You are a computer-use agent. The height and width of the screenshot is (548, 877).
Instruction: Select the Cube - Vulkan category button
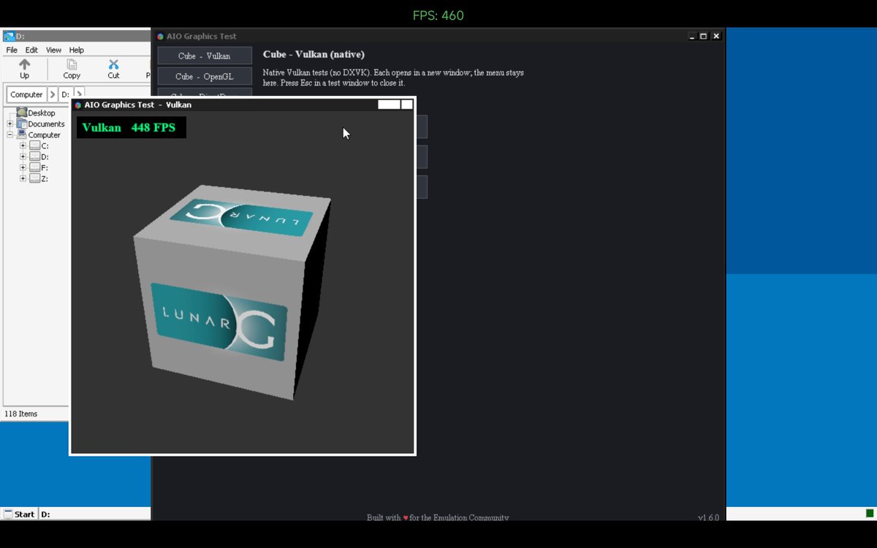click(205, 56)
